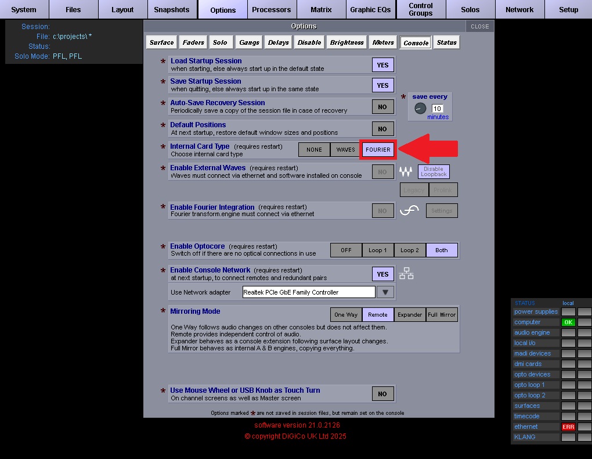Set Optocore to Both loops

[442, 250]
